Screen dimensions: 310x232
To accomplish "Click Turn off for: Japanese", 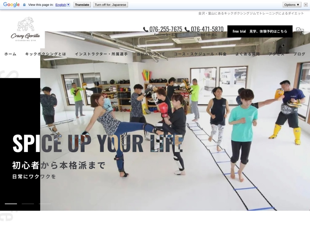I will tap(110, 5).
